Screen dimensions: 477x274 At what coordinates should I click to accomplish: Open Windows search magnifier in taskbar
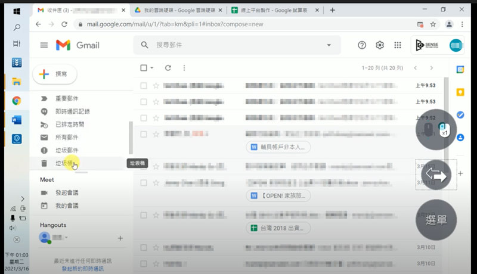(17, 27)
